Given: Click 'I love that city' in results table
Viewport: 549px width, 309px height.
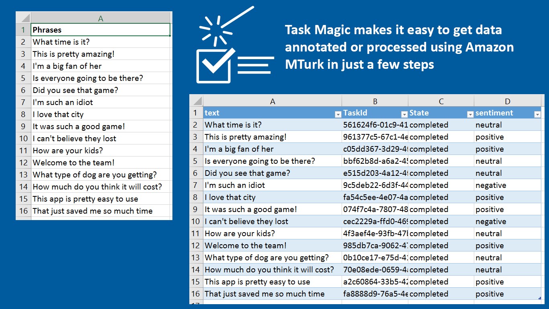Looking at the screenshot, I should (x=272, y=197).
